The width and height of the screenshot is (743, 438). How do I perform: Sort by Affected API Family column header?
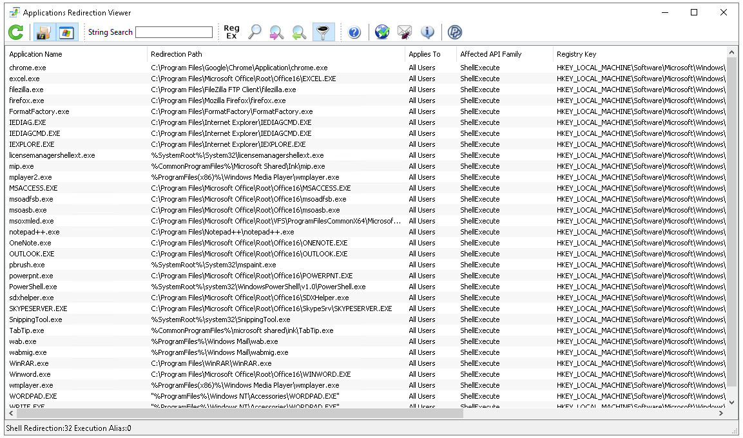click(504, 54)
